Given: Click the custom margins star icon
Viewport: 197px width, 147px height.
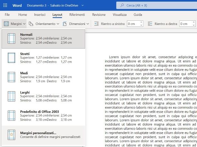Looking at the screenshot, I should [x=11, y=135].
